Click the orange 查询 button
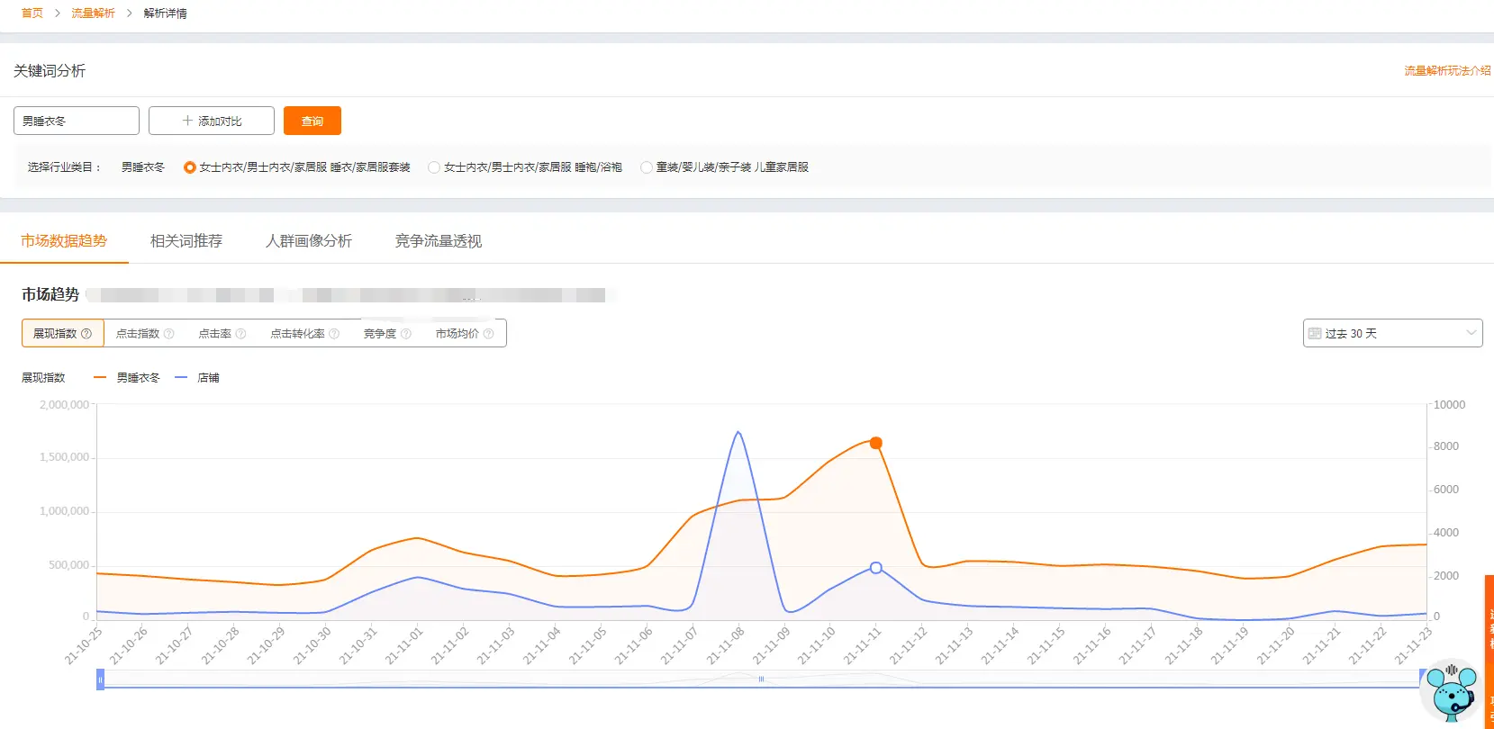 312,121
